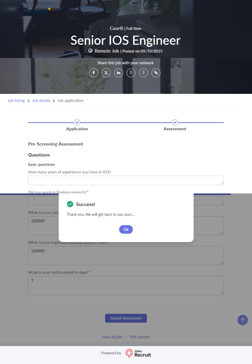Open the View all jobs link

(112, 337)
